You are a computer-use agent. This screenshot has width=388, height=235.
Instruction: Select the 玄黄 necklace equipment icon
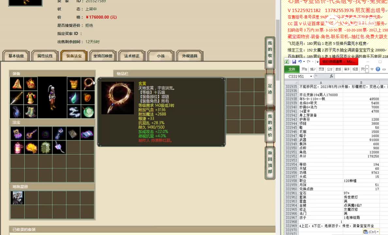point(88,84)
